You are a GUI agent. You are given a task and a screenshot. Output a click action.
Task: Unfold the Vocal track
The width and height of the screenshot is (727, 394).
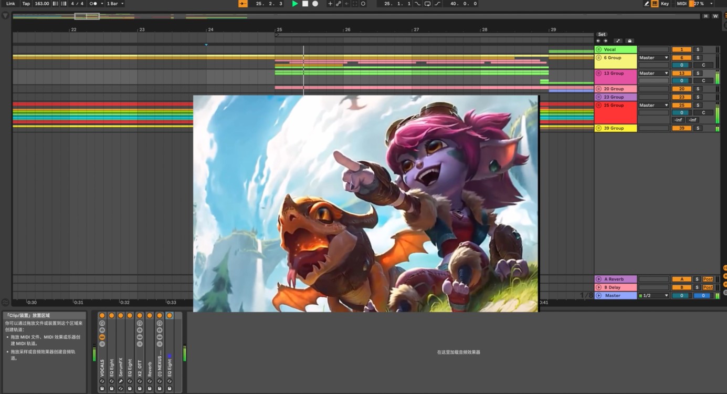599,49
